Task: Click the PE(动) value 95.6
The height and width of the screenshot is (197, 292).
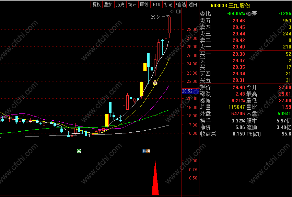Action: [x=287, y=134]
